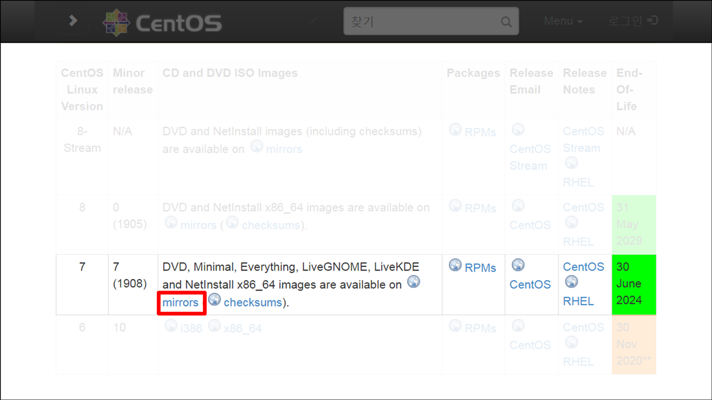This screenshot has width=712, height=400.
Task: Open mirrors link in CentOS 7 row
Action: tap(180, 303)
